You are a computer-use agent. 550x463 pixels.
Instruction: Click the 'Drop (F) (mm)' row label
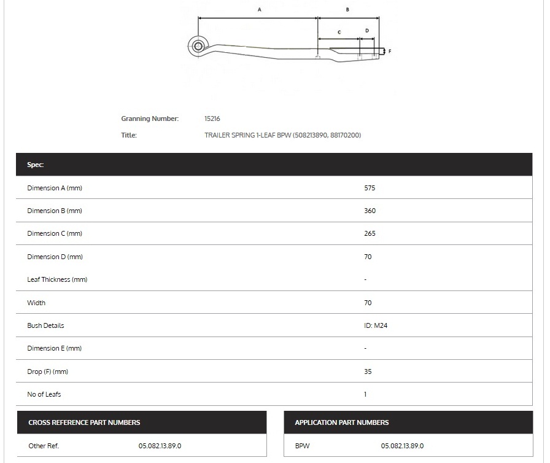[48, 372]
